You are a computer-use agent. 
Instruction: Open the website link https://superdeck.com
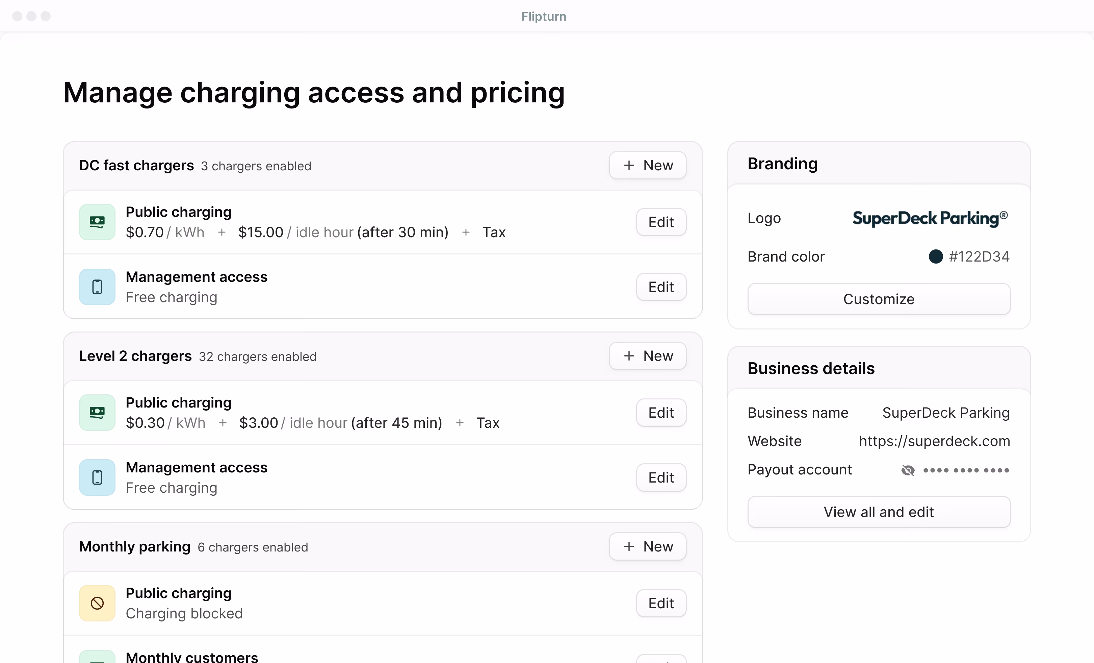coord(935,441)
